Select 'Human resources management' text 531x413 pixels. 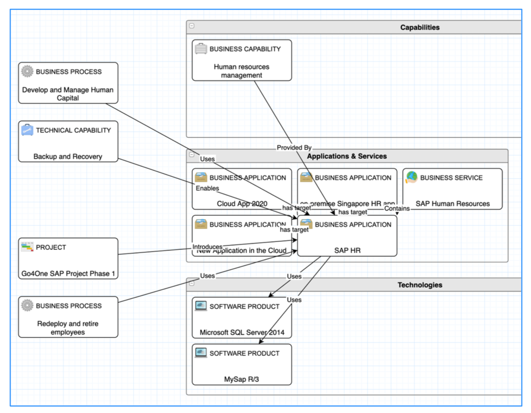(241, 71)
